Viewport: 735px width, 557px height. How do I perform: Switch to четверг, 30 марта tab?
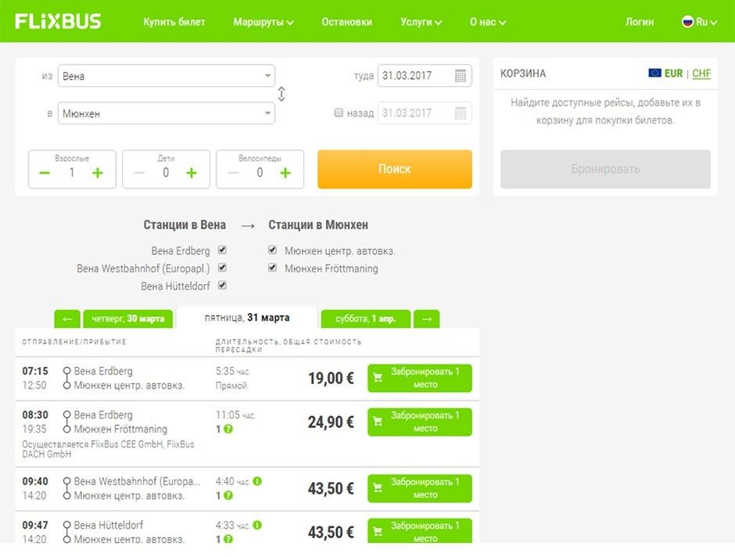128,319
